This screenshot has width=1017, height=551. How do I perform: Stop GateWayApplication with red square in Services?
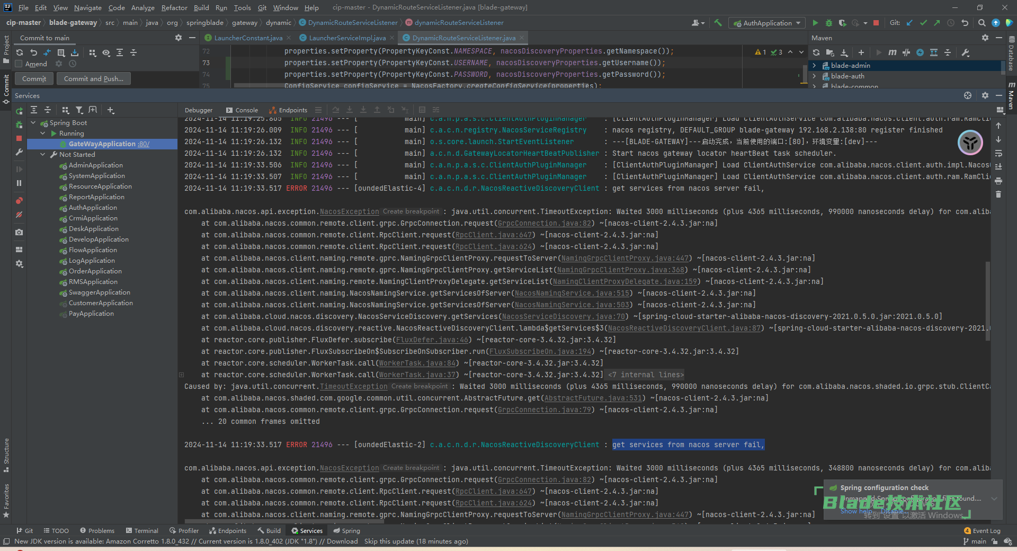pos(19,138)
